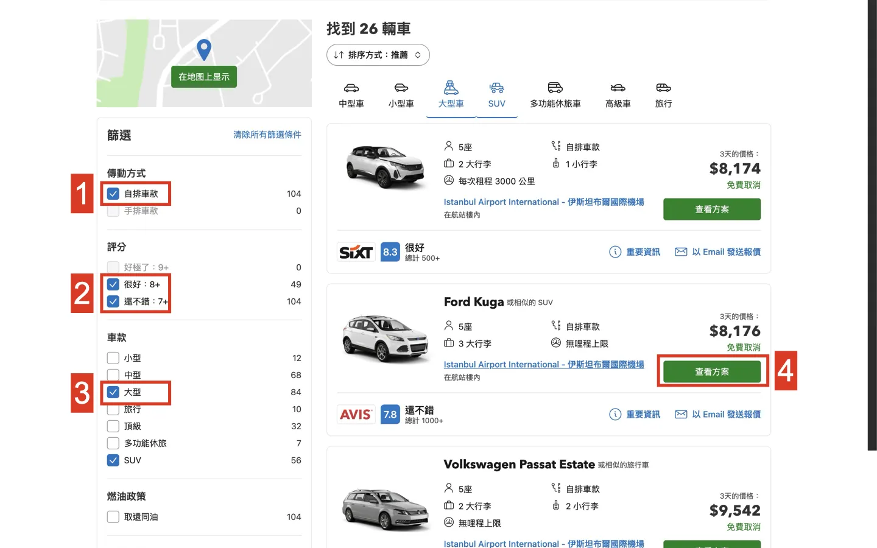Click the Volkswagen Passat Estate title
Viewport: 877px width, 548px height.
(x=519, y=465)
